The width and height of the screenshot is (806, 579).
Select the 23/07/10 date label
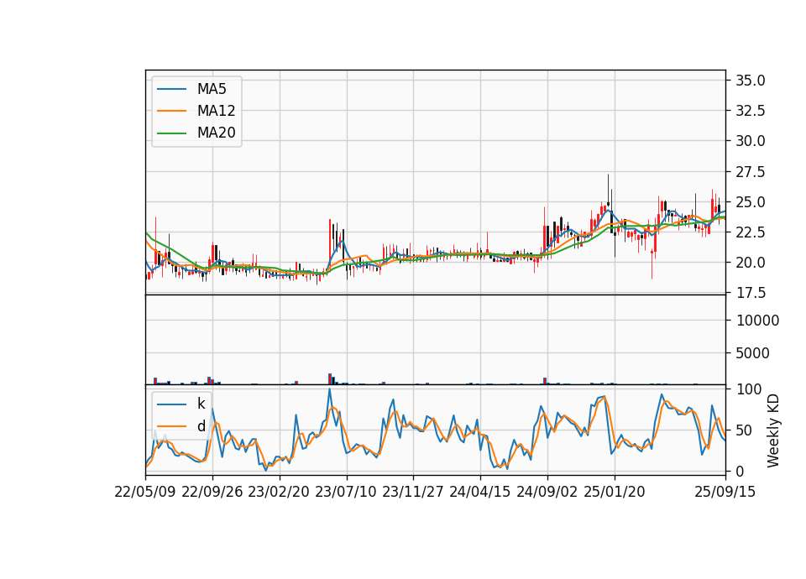pos(347,492)
